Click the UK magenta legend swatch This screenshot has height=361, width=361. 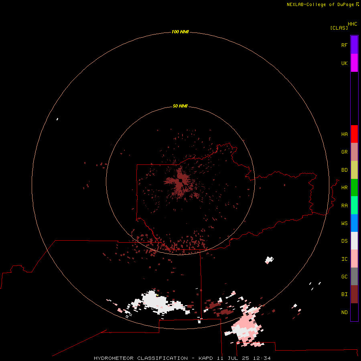tap(354, 63)
